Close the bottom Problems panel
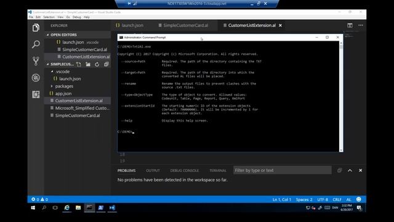Viewport: 394px width, 222px height. coord(360,170)
